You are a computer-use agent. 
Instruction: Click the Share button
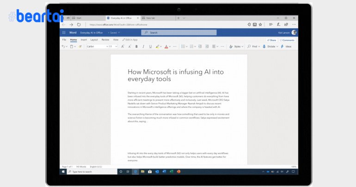[271, 40]
